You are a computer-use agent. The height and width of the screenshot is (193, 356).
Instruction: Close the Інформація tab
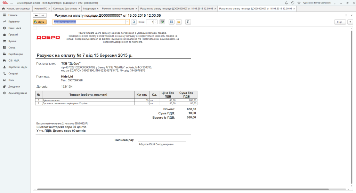point(98,9)
